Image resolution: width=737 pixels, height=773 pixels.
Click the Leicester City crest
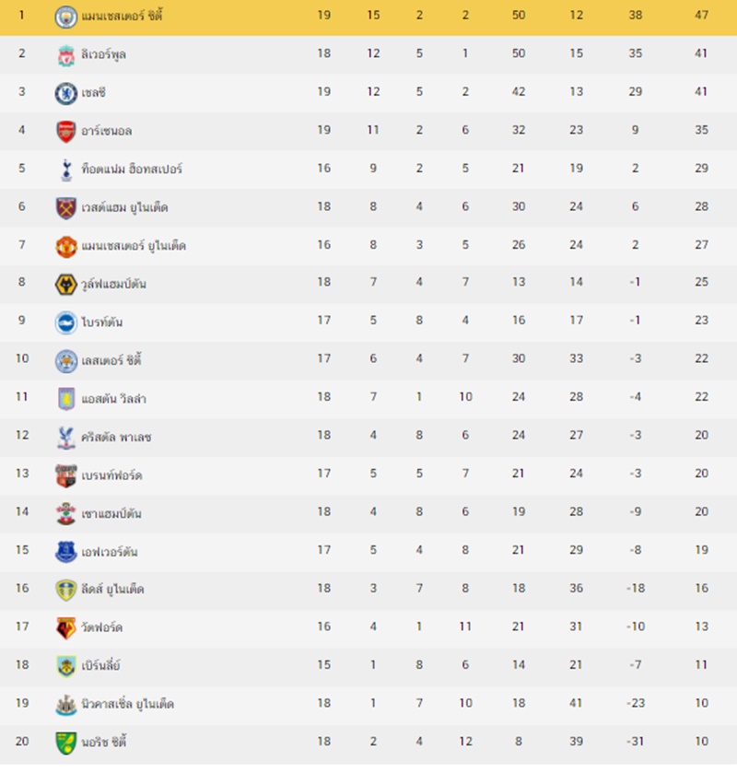point(65,361)
